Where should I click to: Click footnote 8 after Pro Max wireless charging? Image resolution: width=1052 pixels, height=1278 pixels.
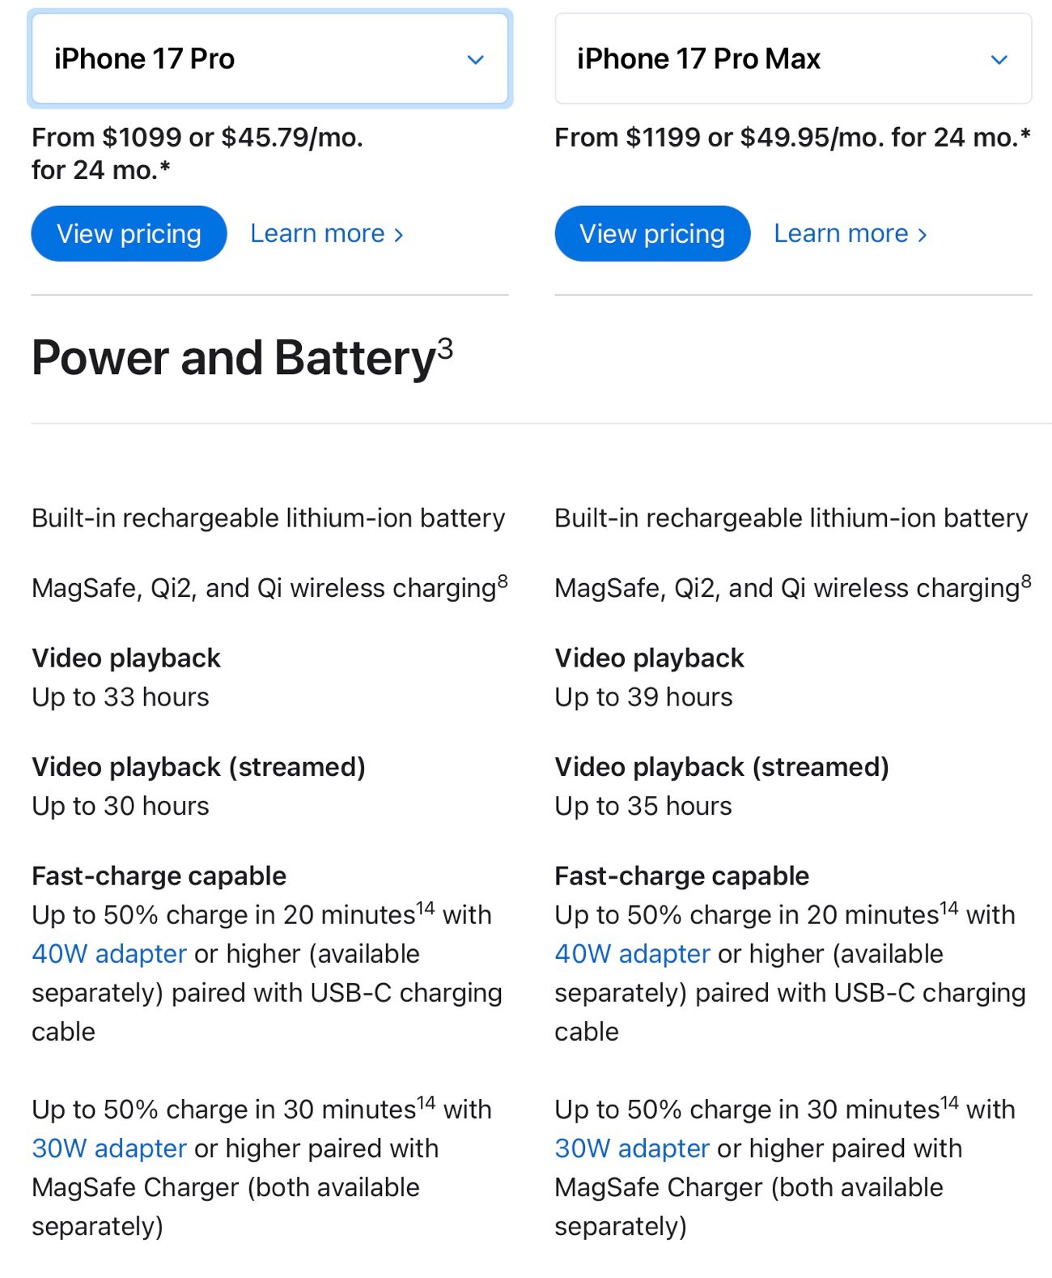1026,581
